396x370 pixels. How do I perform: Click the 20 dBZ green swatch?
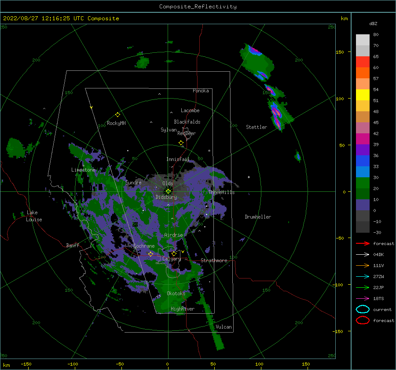pyautogui.click(x=363, y=183)
